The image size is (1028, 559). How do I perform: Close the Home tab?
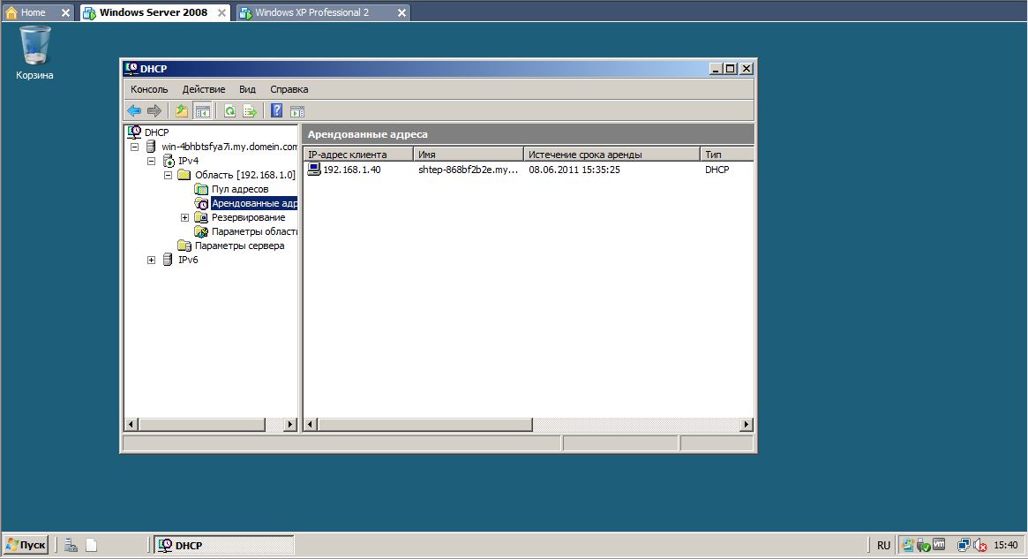[65, 12]
